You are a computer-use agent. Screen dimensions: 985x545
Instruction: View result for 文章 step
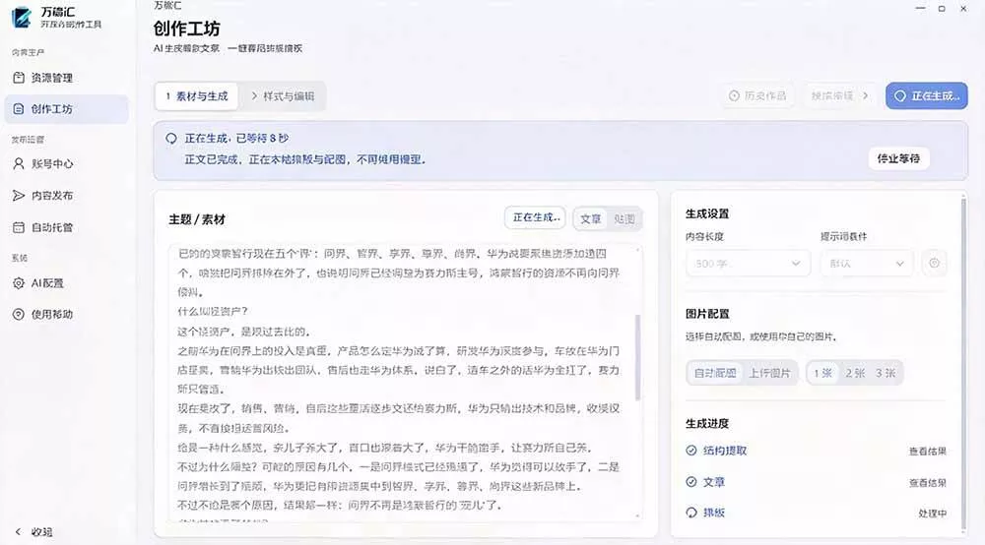[927, 483]
